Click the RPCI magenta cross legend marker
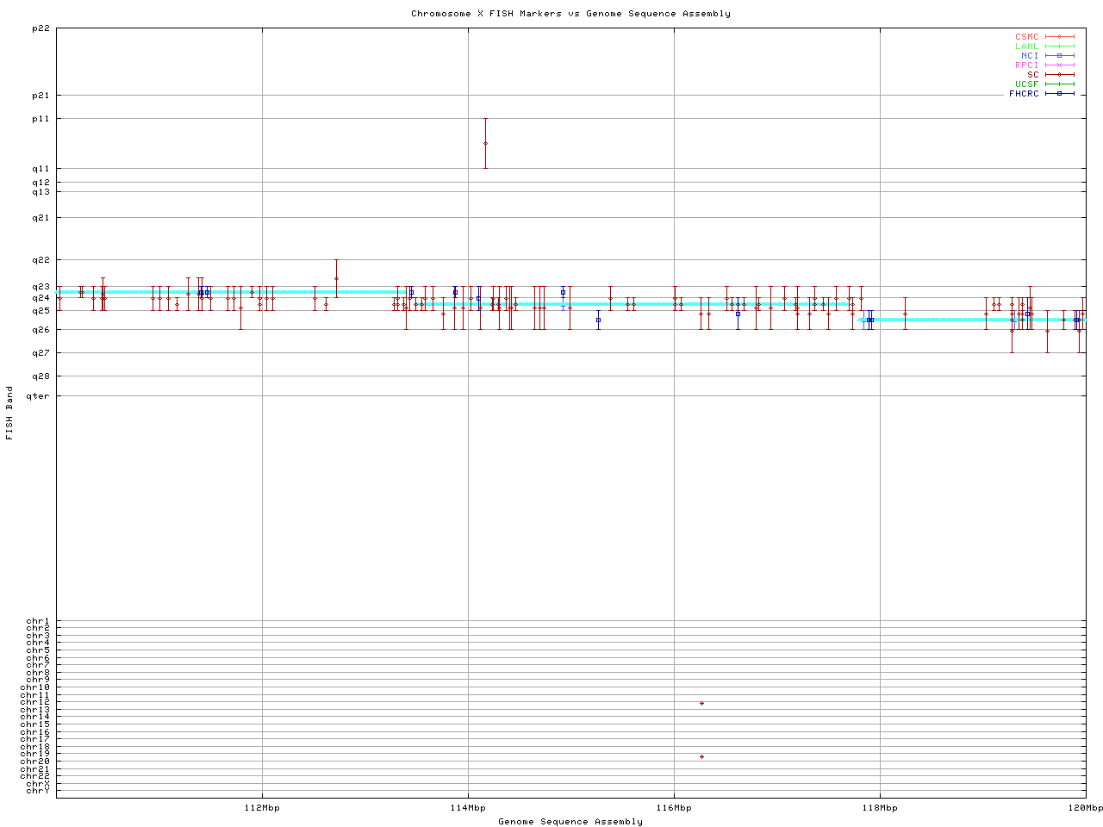Viewport: 1103px width, 827px height. (1059, 65)
